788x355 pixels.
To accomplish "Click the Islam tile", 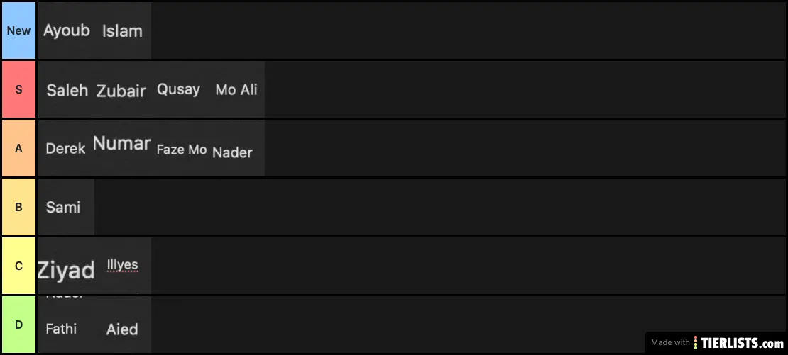I will point(123,30).
